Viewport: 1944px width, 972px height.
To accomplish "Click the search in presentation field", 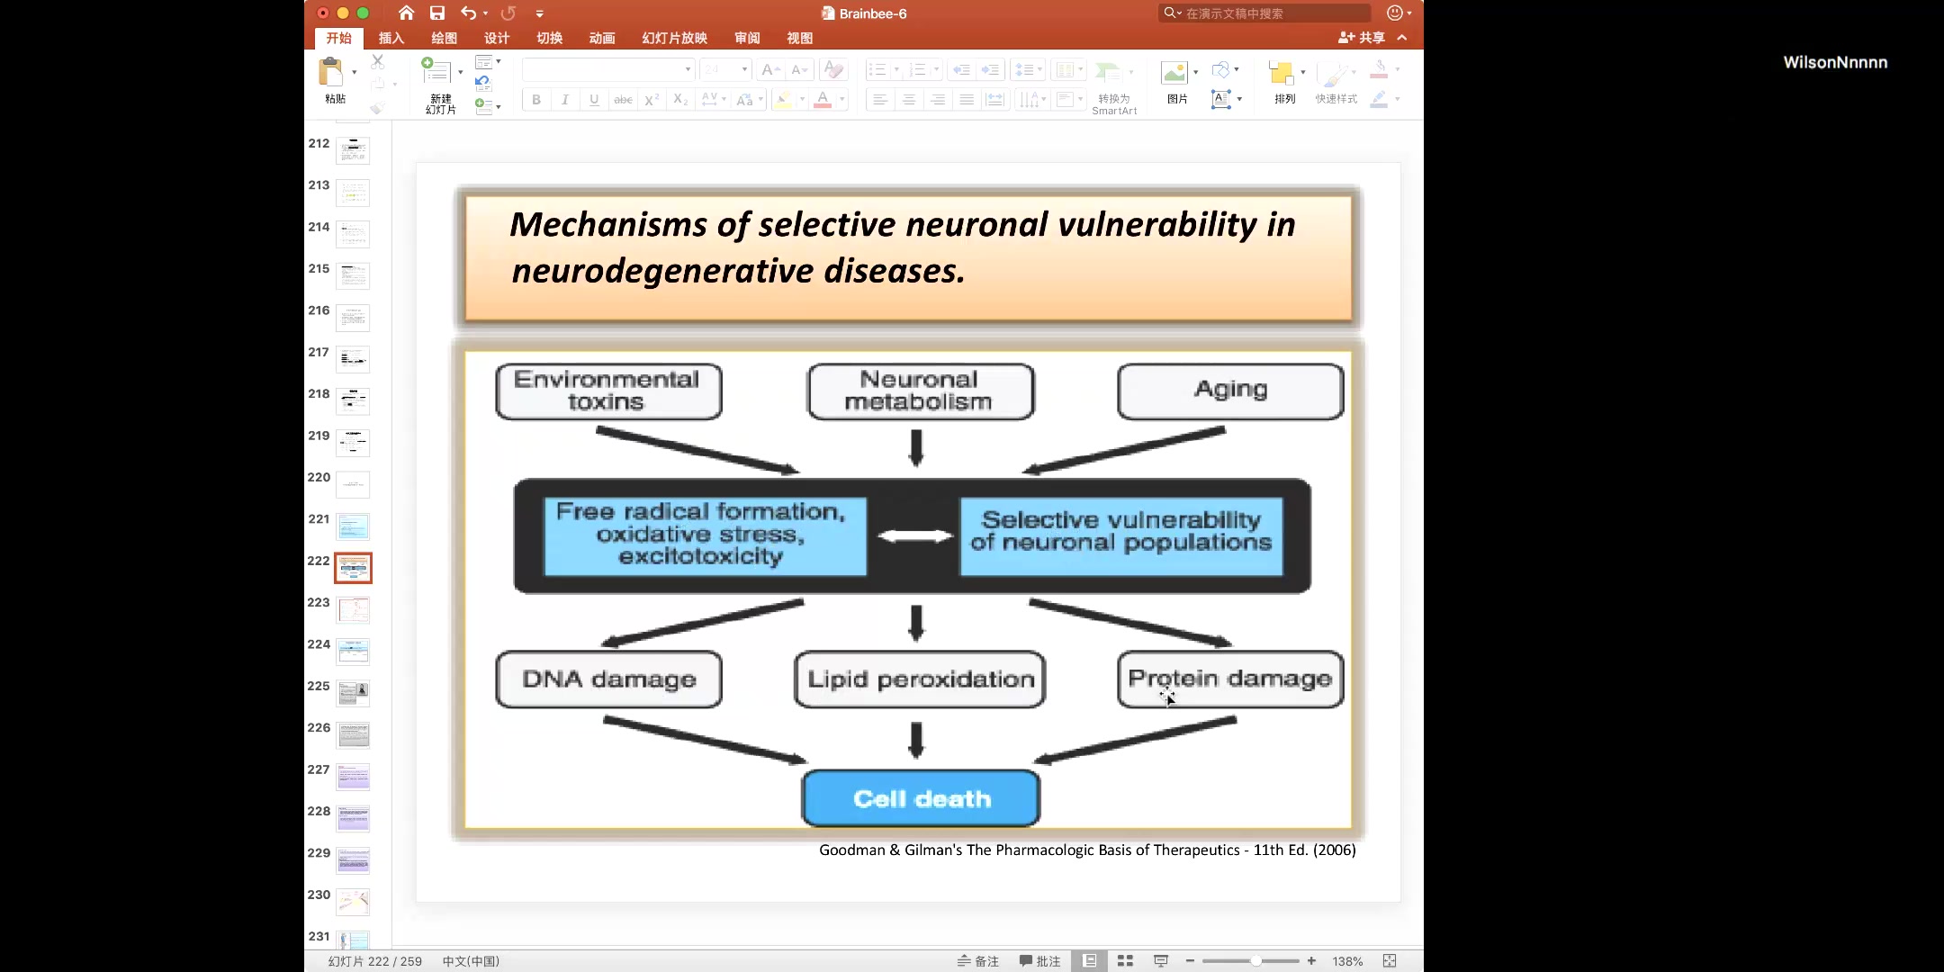I will 1264,13.
